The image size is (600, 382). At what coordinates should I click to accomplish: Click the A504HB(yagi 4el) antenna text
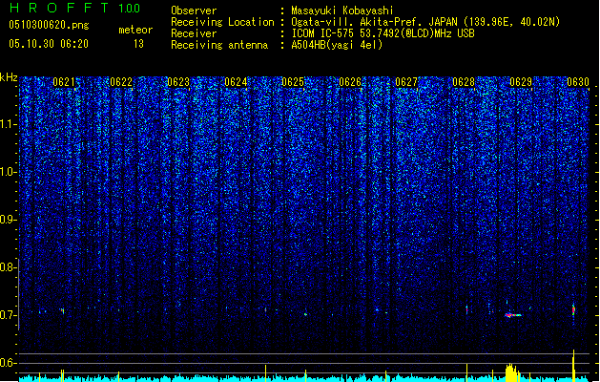337,45
